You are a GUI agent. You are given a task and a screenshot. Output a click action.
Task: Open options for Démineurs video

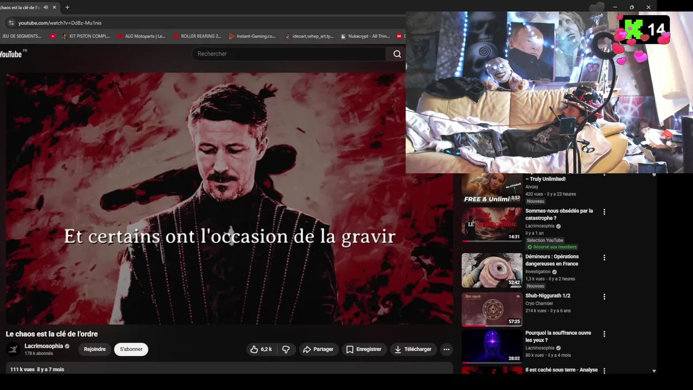pos(604,257)
